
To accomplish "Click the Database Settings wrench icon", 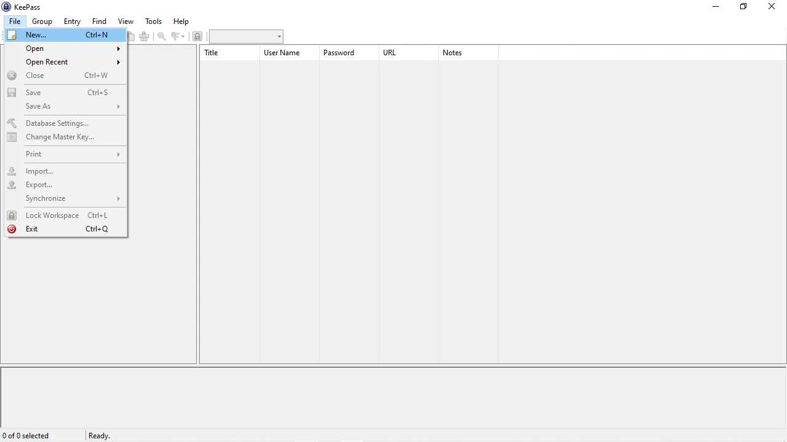I will click(12, 123).
